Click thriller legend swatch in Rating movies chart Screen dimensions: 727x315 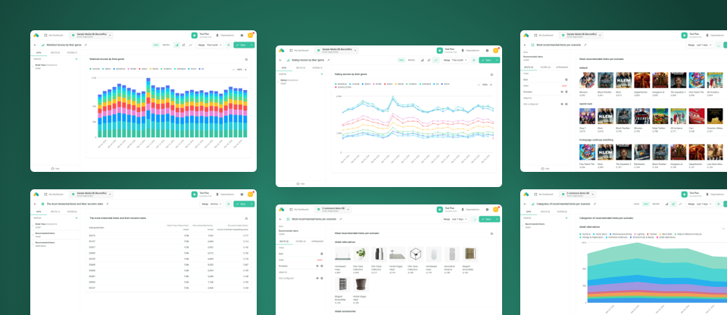(373, 84)
